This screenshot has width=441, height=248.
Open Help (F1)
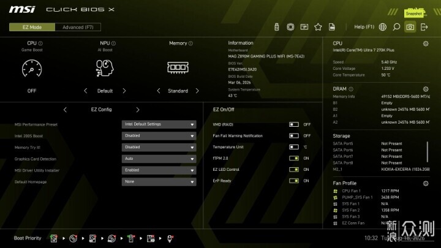pos(364,27)
